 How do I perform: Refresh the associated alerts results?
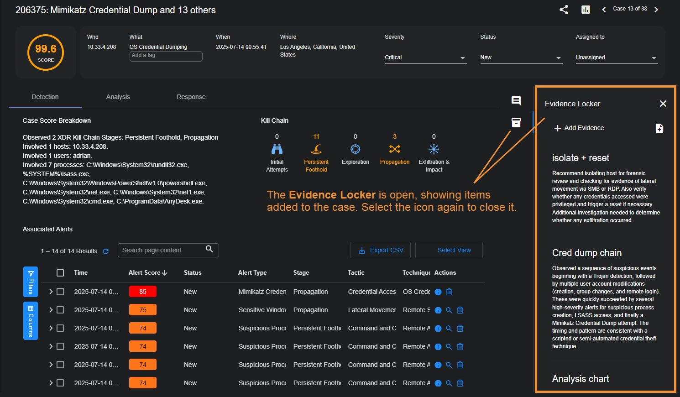(x=106, y=251)
